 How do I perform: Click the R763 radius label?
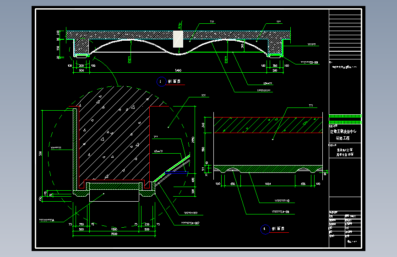[x=179, y=25]
